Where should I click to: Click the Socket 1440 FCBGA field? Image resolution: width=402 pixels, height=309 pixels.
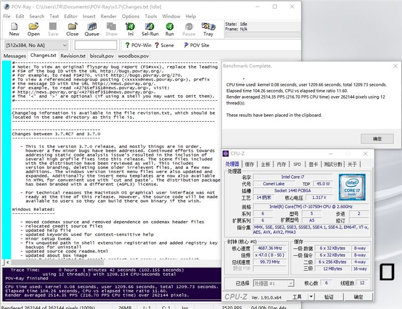[292, 191]
